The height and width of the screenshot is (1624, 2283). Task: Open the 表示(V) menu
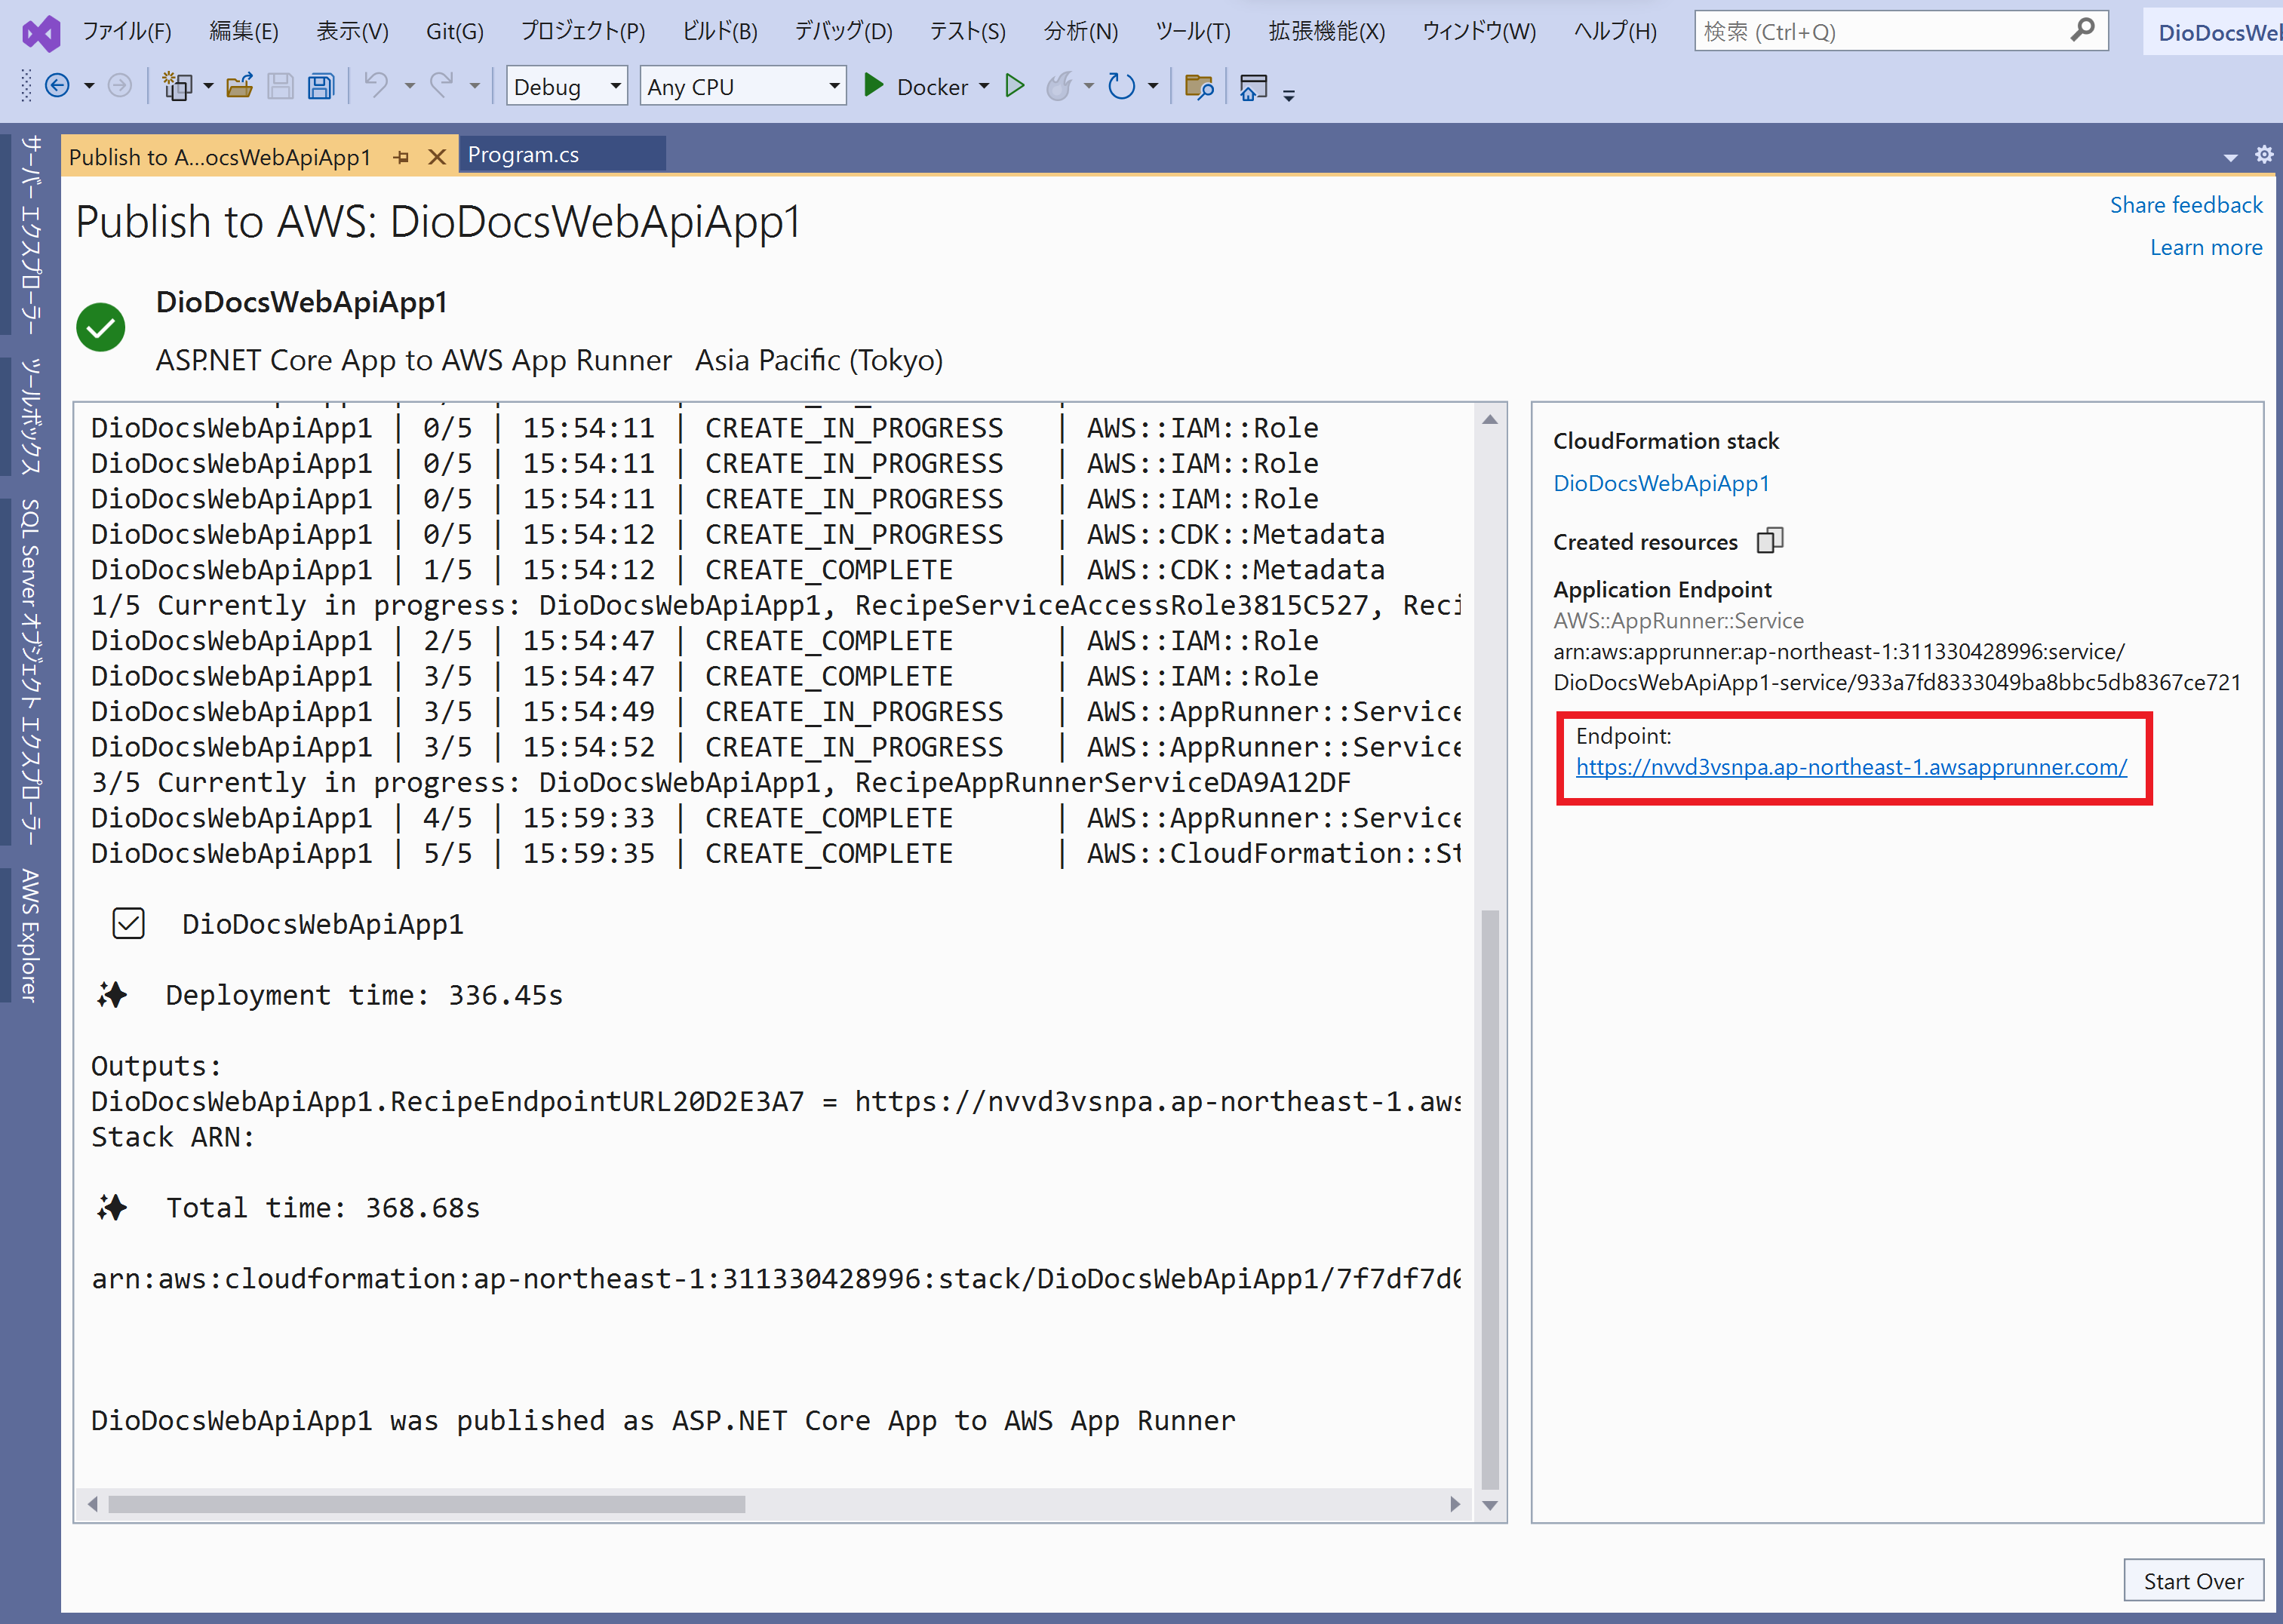point(352,32)
